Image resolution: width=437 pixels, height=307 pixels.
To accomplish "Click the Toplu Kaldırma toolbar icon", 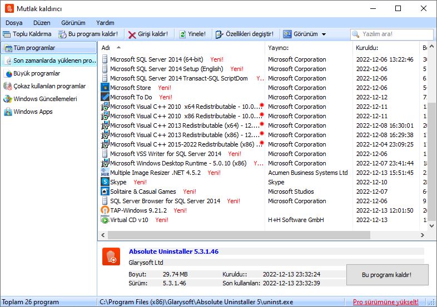I will click(x=7, y=34).
